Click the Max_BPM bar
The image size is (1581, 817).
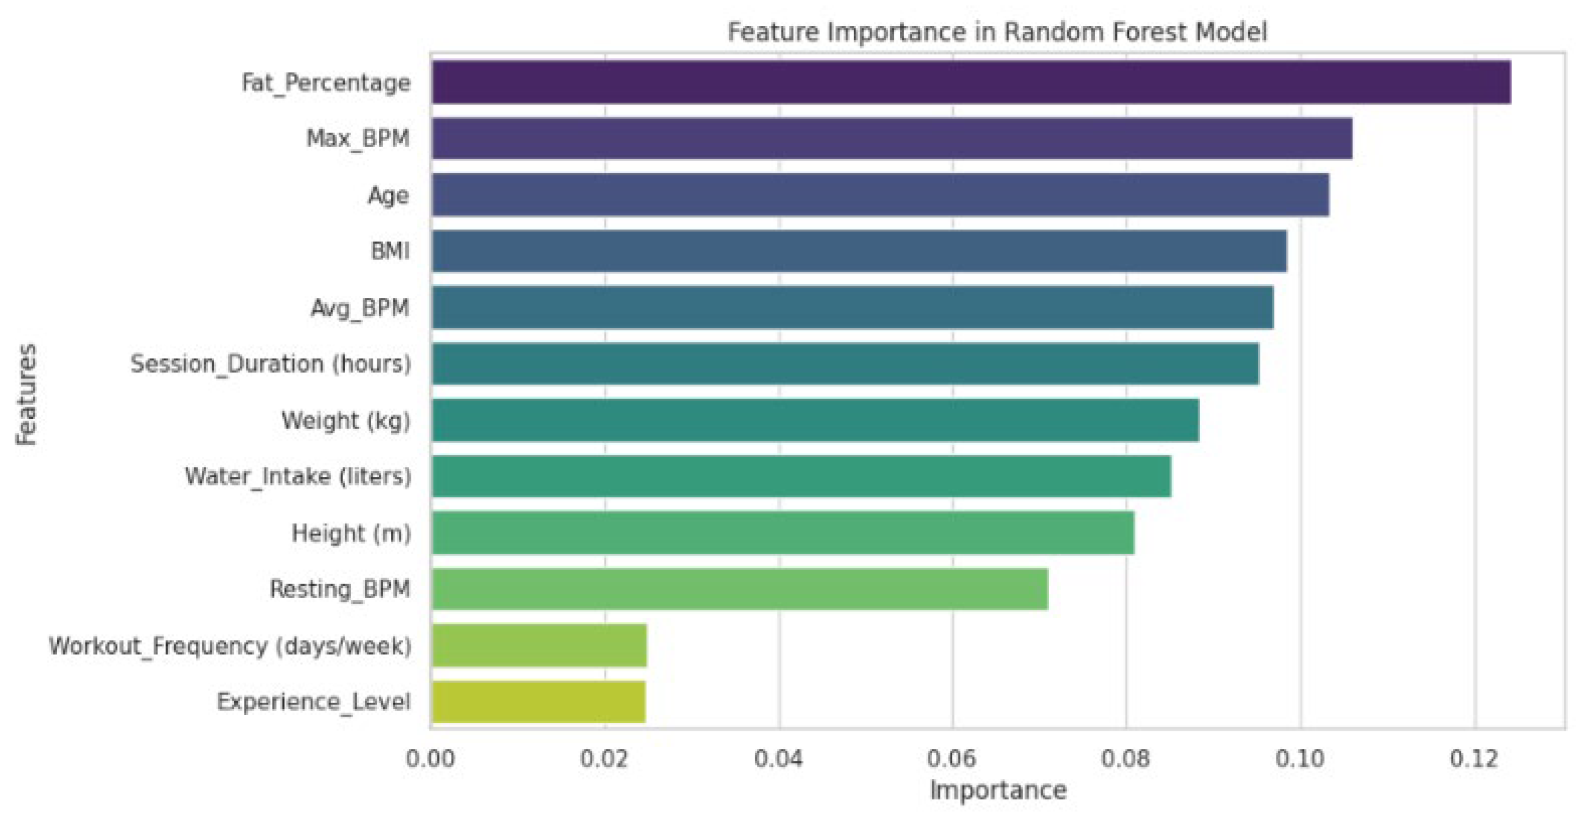[x=892, y=138]
